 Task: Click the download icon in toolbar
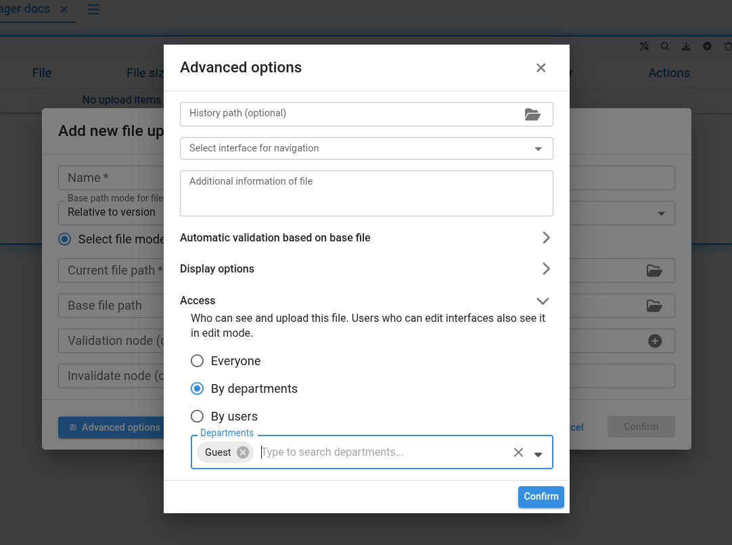[x=686, y=46]
